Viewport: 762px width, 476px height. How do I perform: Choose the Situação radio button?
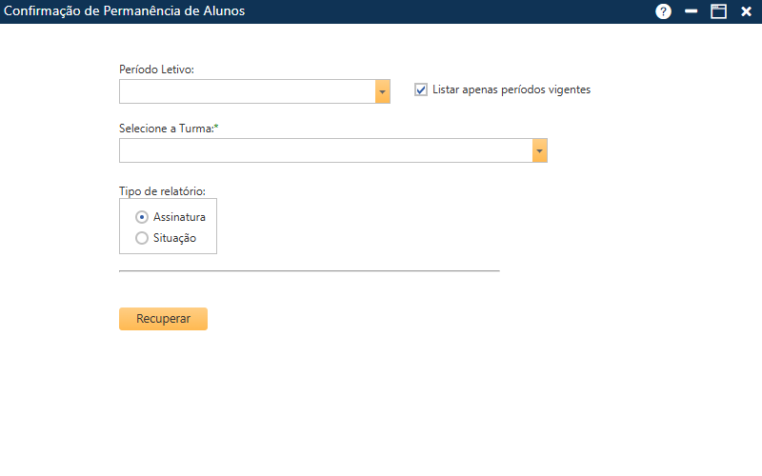(142, 238)
